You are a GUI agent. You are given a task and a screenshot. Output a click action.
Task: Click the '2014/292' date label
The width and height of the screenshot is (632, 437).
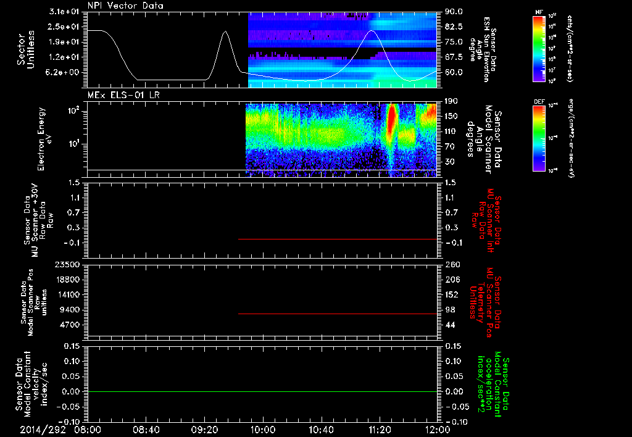[43, 430]
